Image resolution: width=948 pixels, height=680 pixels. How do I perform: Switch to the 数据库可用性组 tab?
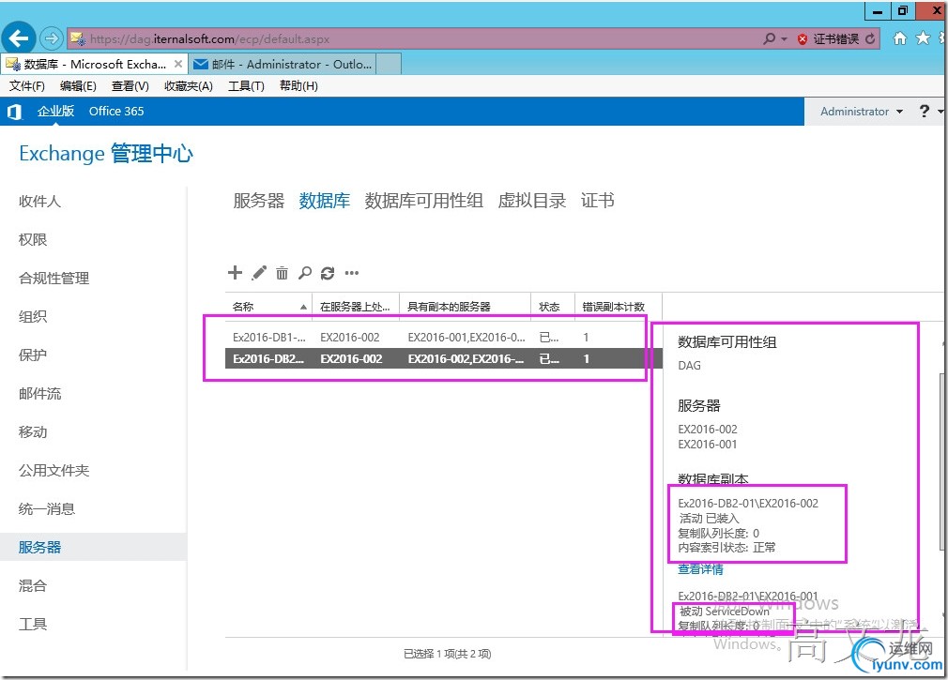(x=424, y=201)
